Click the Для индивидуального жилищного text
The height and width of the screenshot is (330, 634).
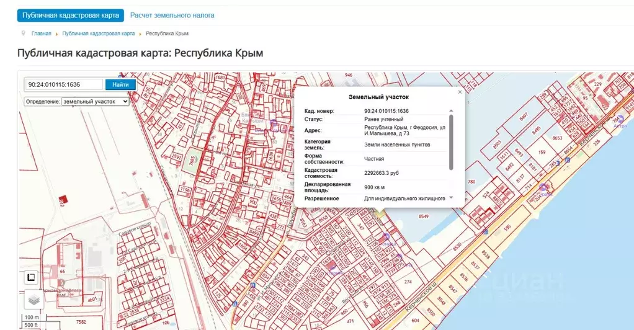(404, 198)
